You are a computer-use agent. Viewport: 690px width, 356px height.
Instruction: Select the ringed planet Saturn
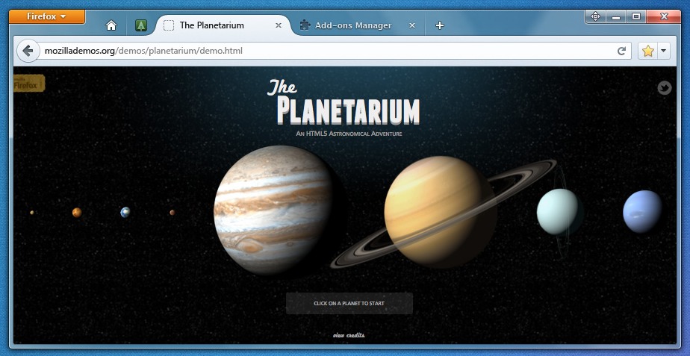click(441, 213)
